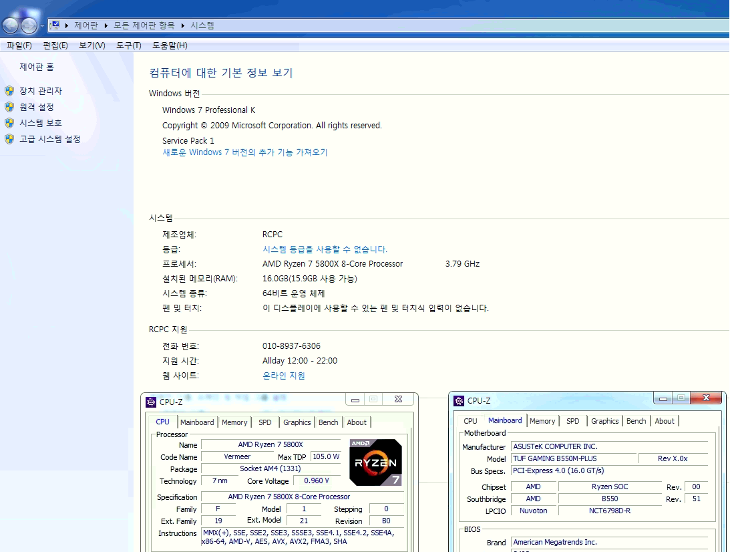
Task: Click the Windows 7 추가 기능 가져오기 link
Action: 245,152
